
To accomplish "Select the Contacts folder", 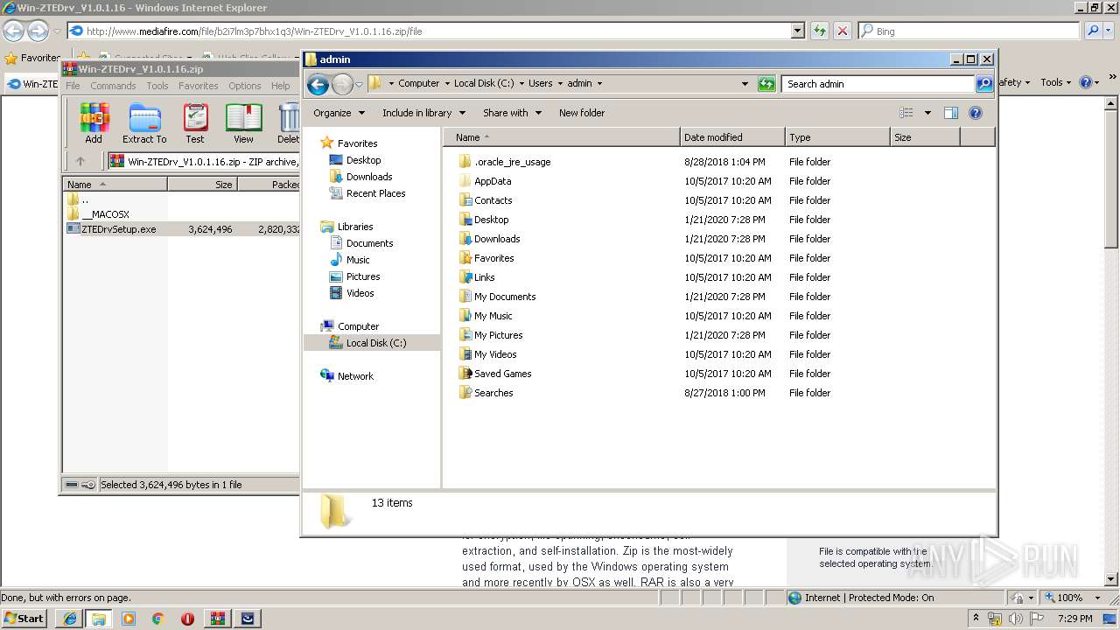I will [493, 200].
